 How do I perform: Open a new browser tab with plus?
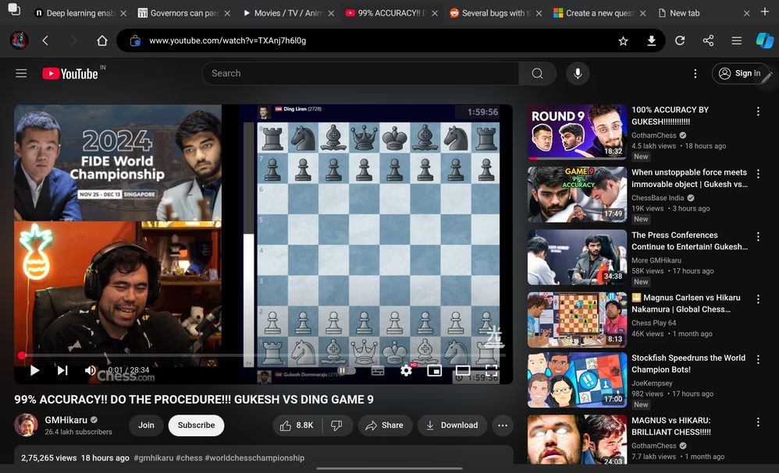[765, 12]
